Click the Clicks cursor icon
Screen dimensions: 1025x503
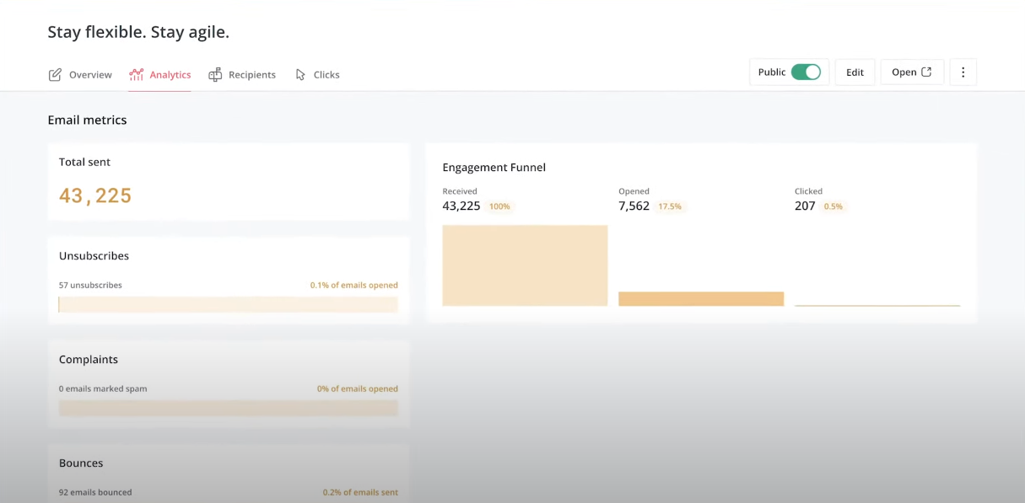pos(299,74)
